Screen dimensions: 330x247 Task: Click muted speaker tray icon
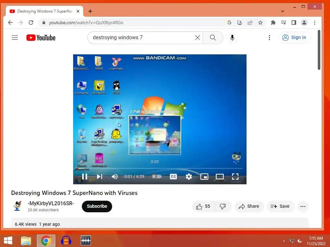[299, 241]
